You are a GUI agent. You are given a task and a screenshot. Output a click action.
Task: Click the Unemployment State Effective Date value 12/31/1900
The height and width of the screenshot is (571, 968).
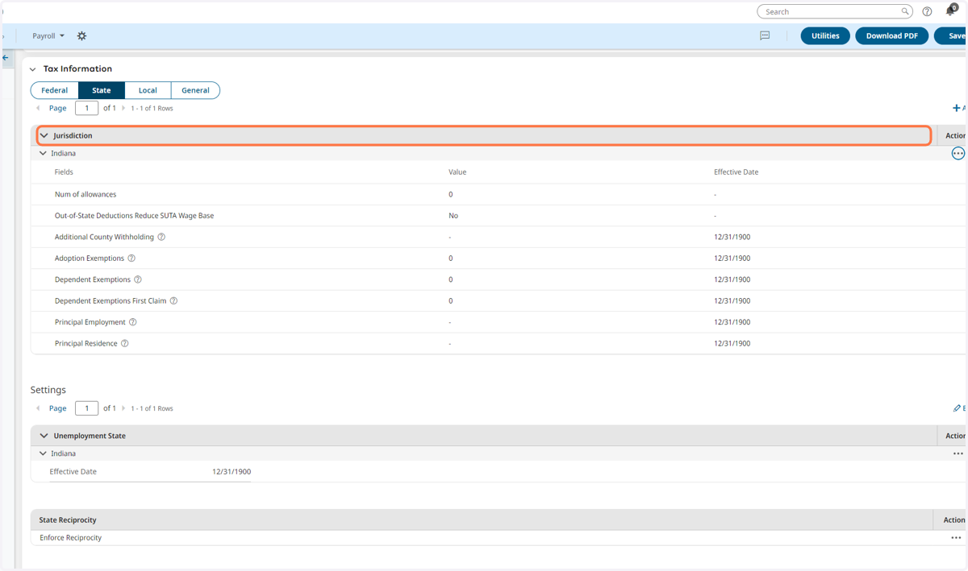coord(232,472)
